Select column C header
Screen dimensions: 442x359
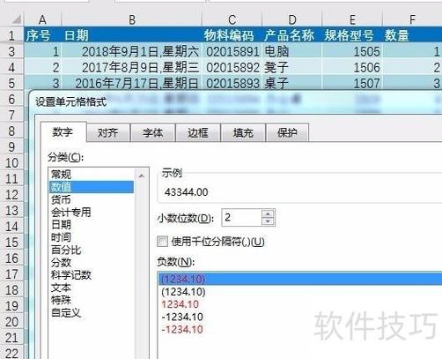[232, 19]
